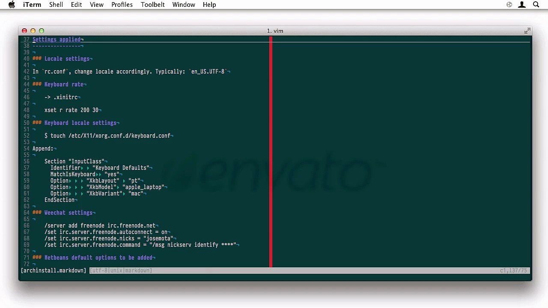Viewport: 548px width, 308px height.
Task: Click [archinstall.markdown] in status line
Action: coord(54,270)
